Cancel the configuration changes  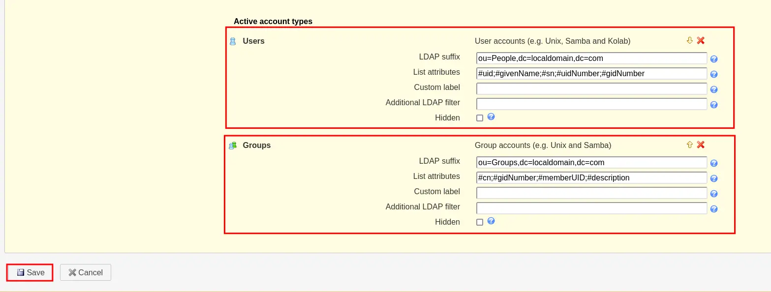click(86, 272)
